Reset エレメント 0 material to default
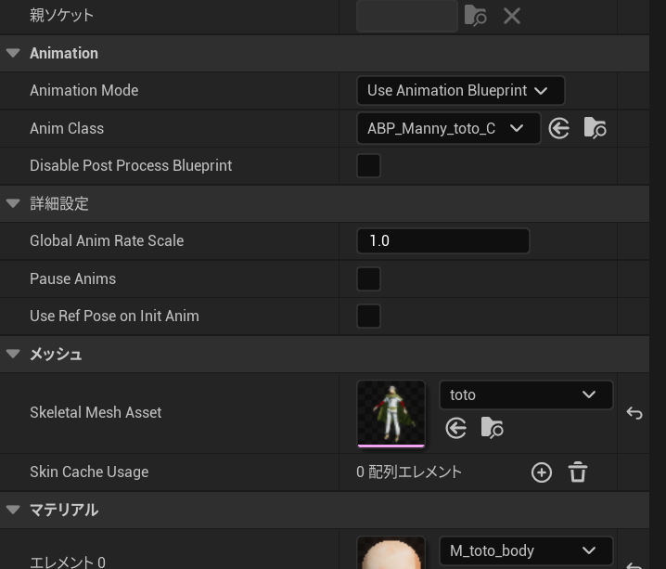Screen dimensions: 666x569 [634, 565]
